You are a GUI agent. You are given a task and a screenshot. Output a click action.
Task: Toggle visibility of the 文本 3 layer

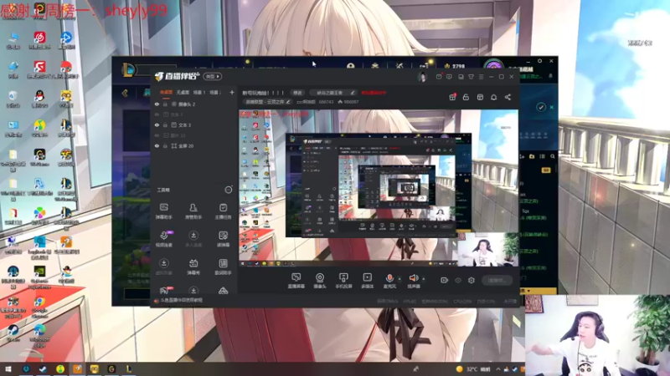(157, 124)
